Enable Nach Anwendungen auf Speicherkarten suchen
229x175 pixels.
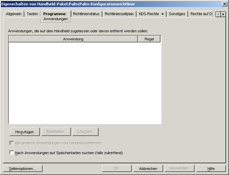click(x=11, y=153)
